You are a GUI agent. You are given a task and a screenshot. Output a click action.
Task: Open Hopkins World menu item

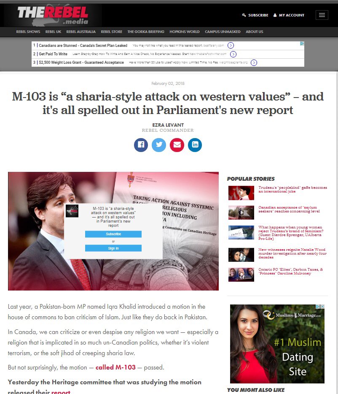[185, 32]
